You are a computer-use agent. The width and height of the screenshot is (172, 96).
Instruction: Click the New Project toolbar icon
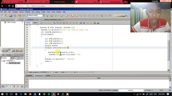[x=7, y=15]
